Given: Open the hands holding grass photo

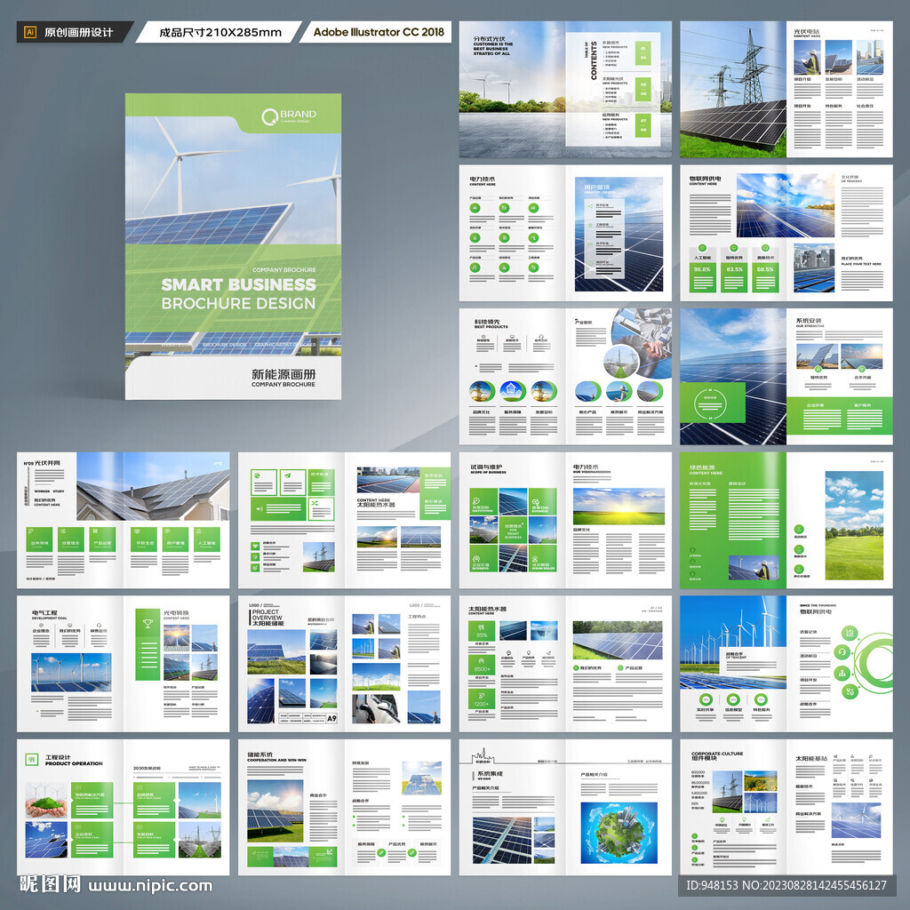Looking at the screenshot, I should (x=46, y=801).
